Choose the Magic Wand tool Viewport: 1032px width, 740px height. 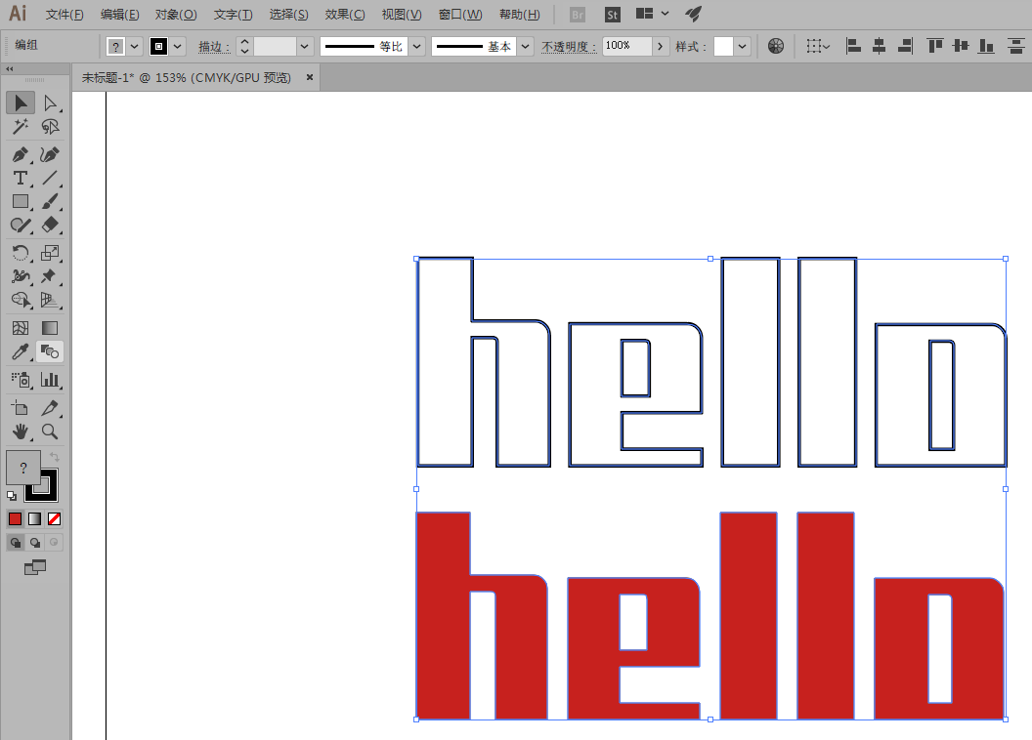pos(21,126)
